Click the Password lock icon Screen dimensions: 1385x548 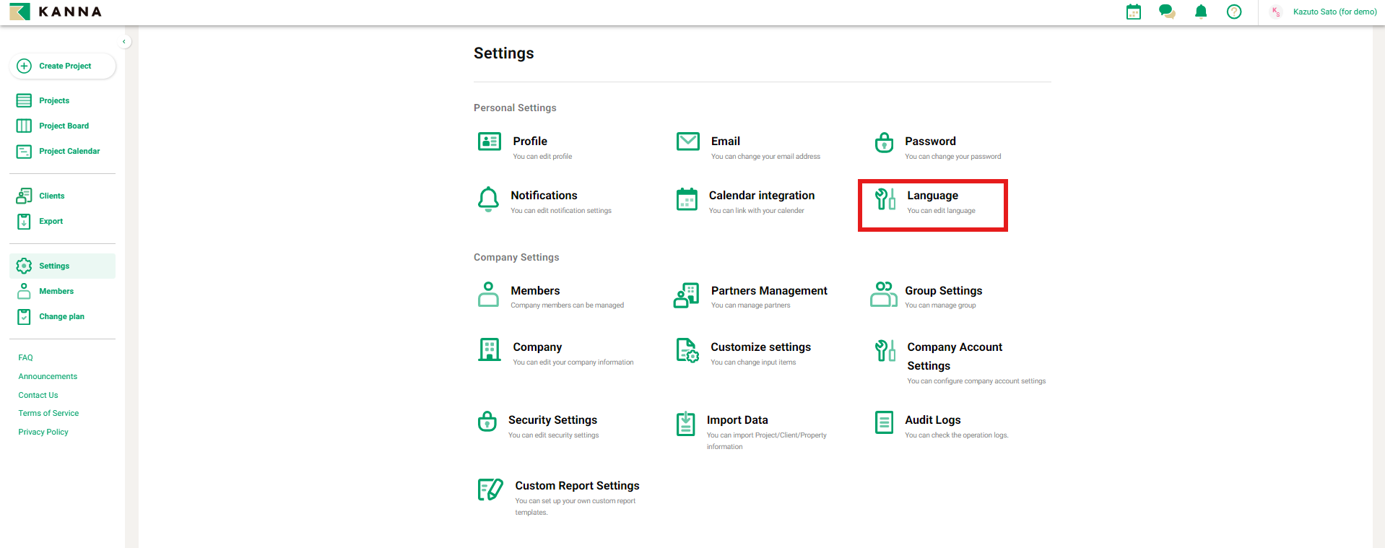[884, 143]
